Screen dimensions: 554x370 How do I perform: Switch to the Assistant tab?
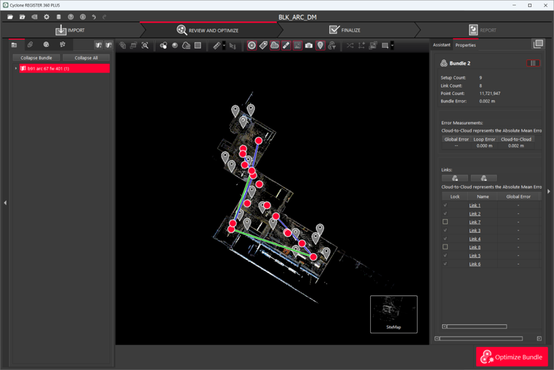(441, 45)
